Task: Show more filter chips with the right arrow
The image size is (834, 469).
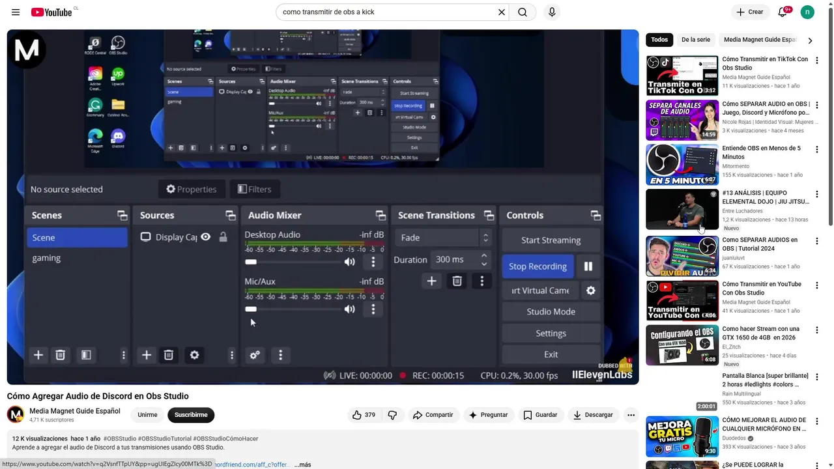Action: [x=810, y=40]
